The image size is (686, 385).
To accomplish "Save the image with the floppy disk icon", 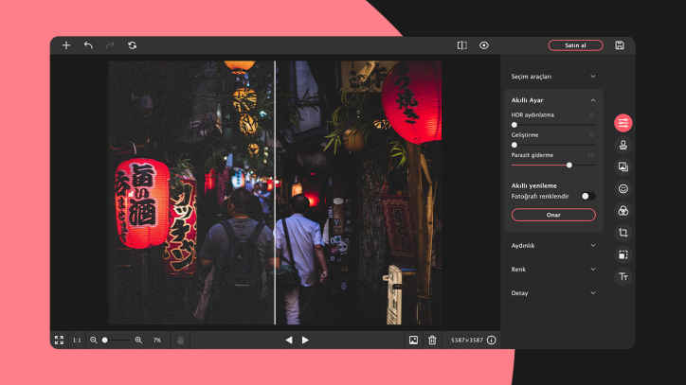I will point(620,45).
